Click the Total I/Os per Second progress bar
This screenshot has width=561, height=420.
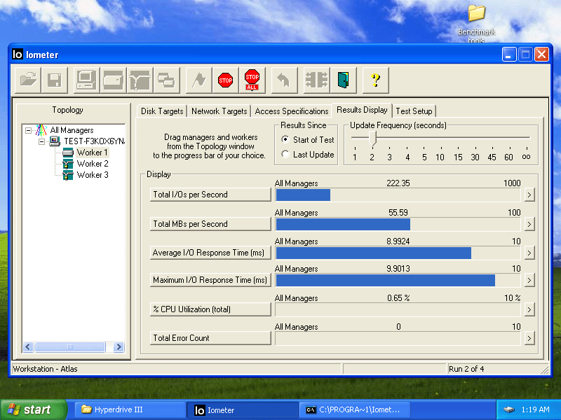[398, 195]
